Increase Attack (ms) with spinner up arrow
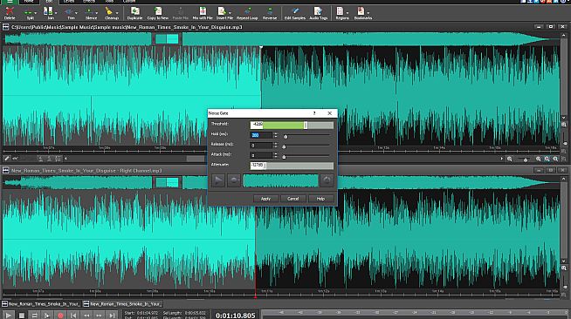This screenshot has width=571, height=319. (276, 153)
